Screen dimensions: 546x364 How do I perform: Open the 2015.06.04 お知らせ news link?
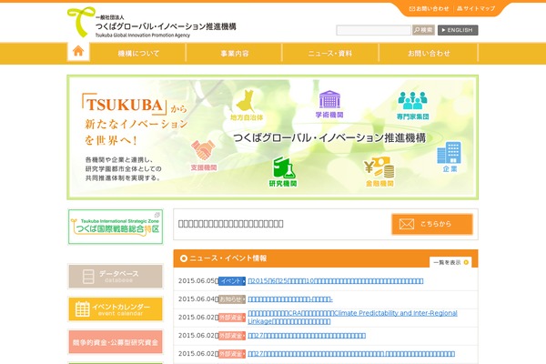point(290,299)
